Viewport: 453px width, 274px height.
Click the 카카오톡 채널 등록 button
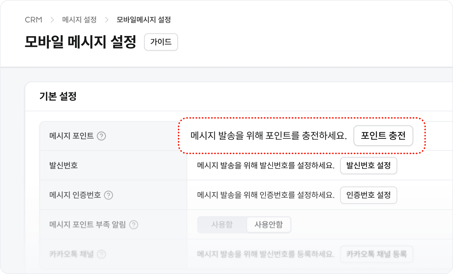click(x=377, y=254)
